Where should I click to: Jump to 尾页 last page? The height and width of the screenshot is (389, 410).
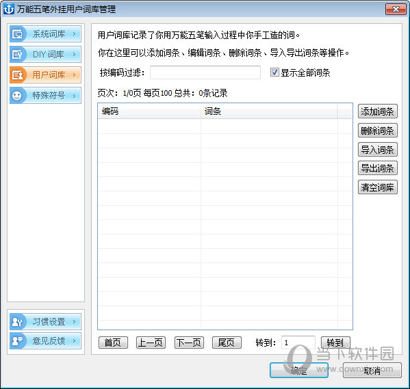(227, 343)
